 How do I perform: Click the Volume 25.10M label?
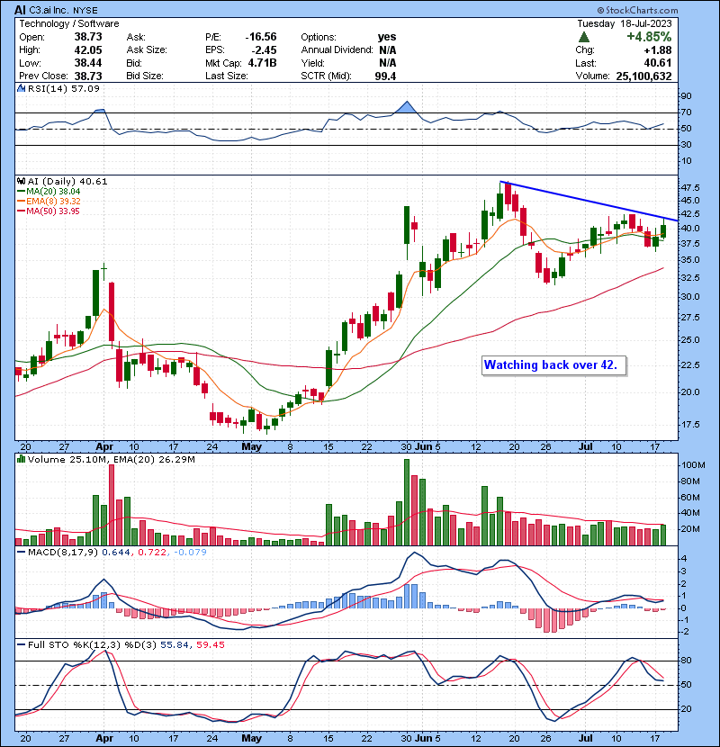pos(67,459)
